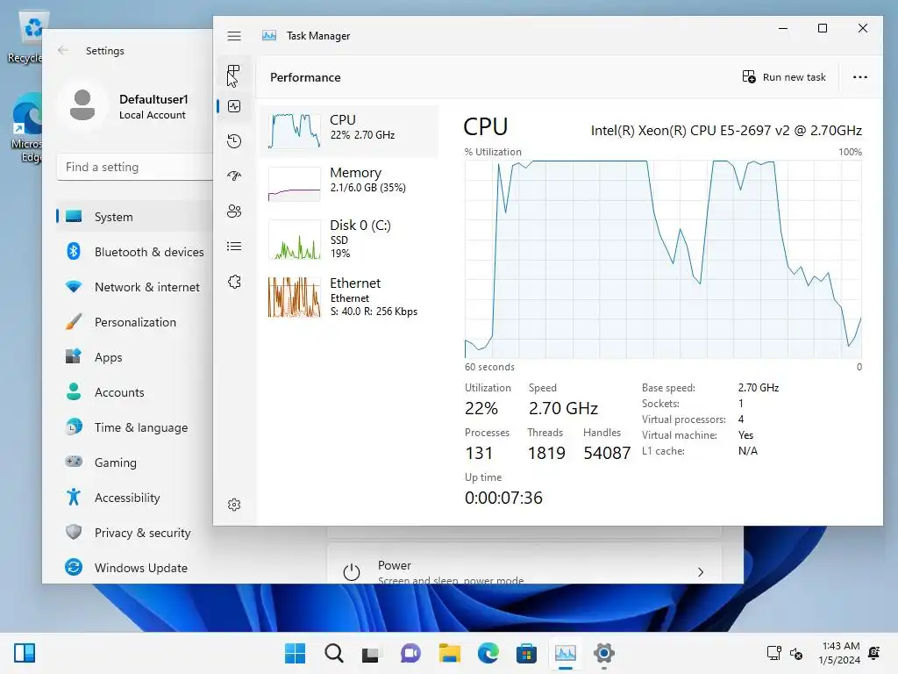The height and width of the screenshot is (674, 898).
Task: Open the Processes page in Task Manager
Action: coord(233,72)
